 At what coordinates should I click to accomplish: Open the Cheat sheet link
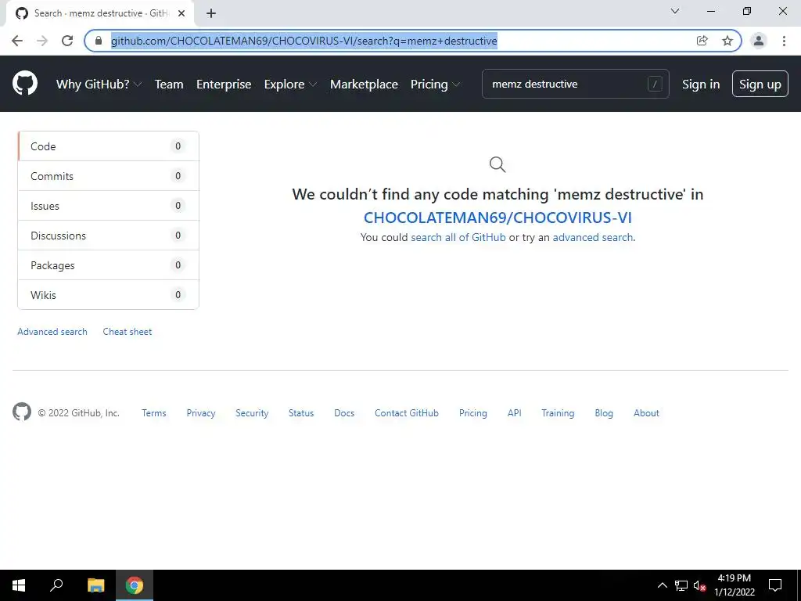(x=128, y=332)
